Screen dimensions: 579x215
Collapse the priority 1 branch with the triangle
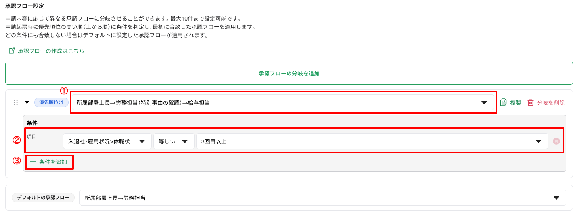pos(27,102)
